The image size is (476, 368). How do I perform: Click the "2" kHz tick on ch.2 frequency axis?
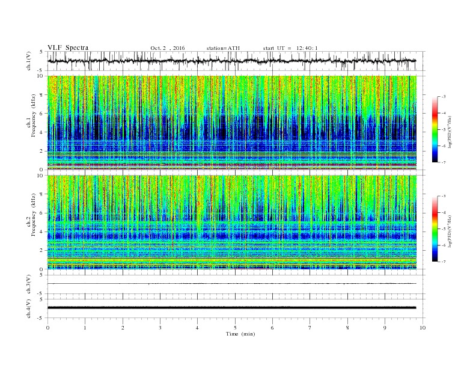tap(42, 251)
